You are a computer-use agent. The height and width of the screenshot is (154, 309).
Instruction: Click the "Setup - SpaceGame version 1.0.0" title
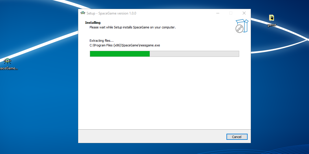coord(111,13)
